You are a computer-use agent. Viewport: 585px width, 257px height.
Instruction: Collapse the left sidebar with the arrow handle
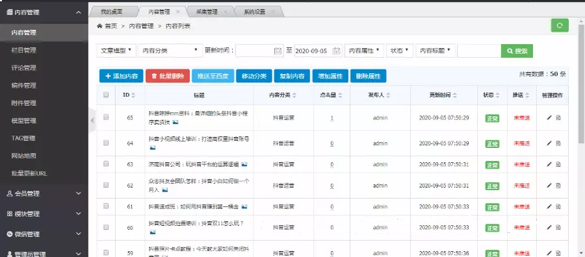point(92,120)
